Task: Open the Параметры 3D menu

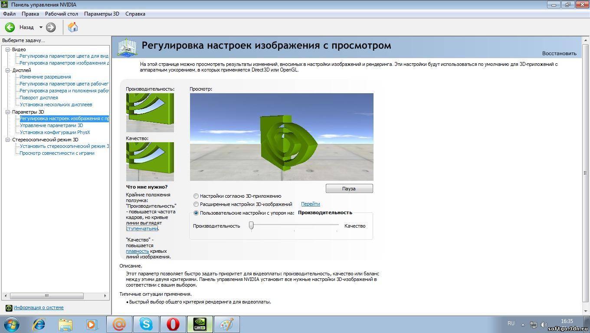Action: pyautogui.click(x=102, y=14)
